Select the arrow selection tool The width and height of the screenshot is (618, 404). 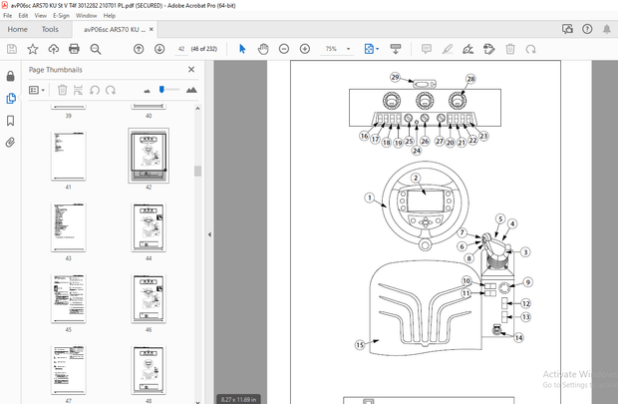point(242,49)
